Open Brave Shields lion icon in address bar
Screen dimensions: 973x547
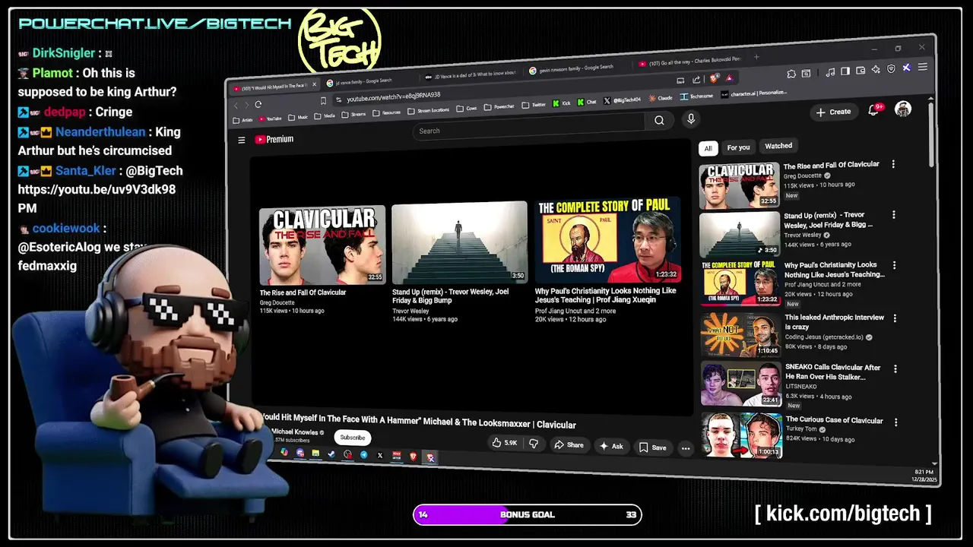(714, 78)
